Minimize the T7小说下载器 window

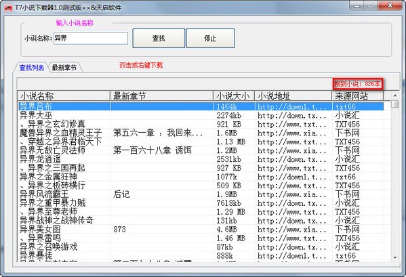[x=357, y=5]
